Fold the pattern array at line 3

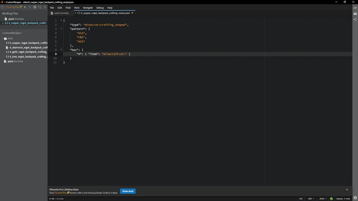tap(61, 29)
